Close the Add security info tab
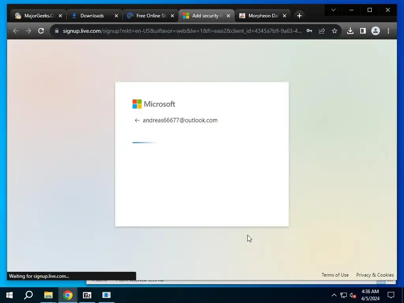The image size is (404, 303). coord(228,16)
